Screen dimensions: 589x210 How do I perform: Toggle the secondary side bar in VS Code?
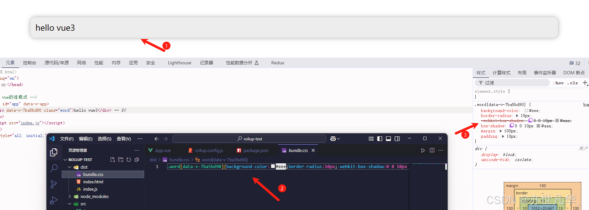pyautogui.click(x=397, y=139)
